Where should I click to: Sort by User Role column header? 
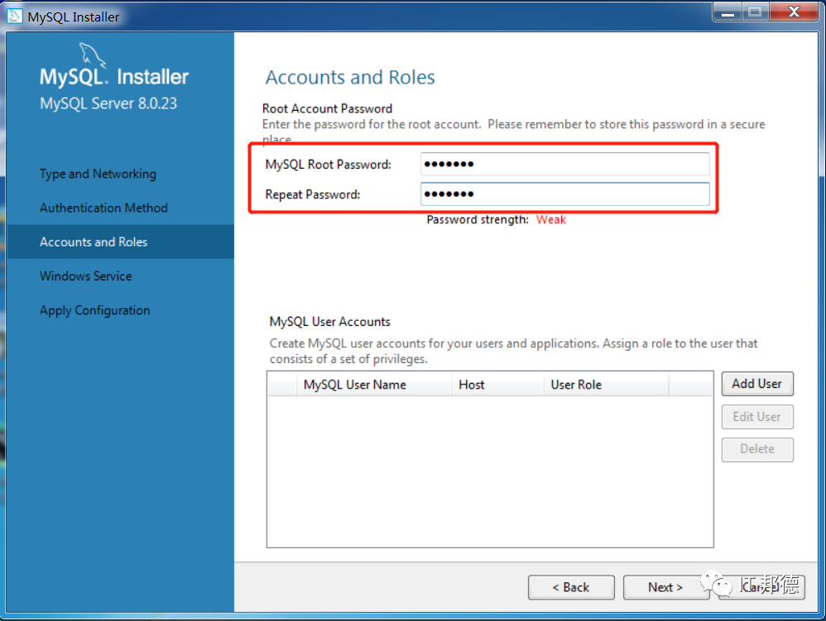pos(607,385)
